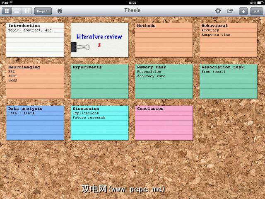Open the Conclusion card

[x=164, y=123]
